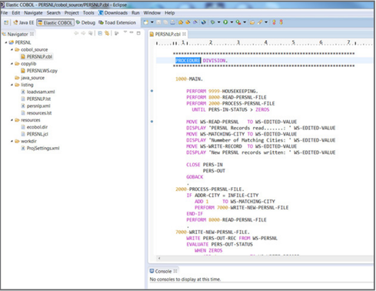This screenshot has width=376, height=291.
Task: Collapse the listing folder
Action: [x=12, y=85]
